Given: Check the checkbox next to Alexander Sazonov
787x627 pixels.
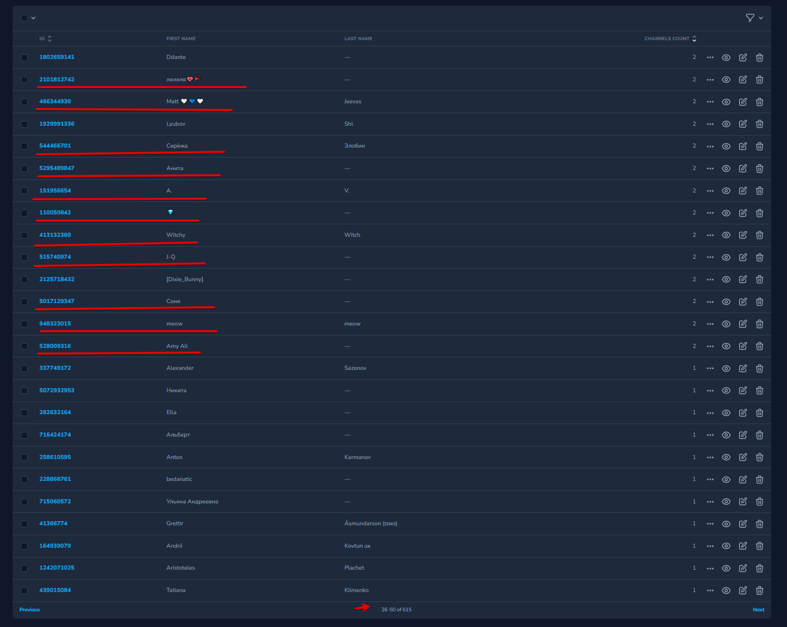Looking at the screenshot, I should tap(24, 368).
